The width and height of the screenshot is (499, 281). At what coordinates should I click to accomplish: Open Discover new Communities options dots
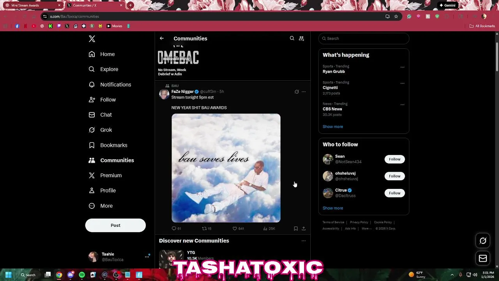(x=304, y=241)
